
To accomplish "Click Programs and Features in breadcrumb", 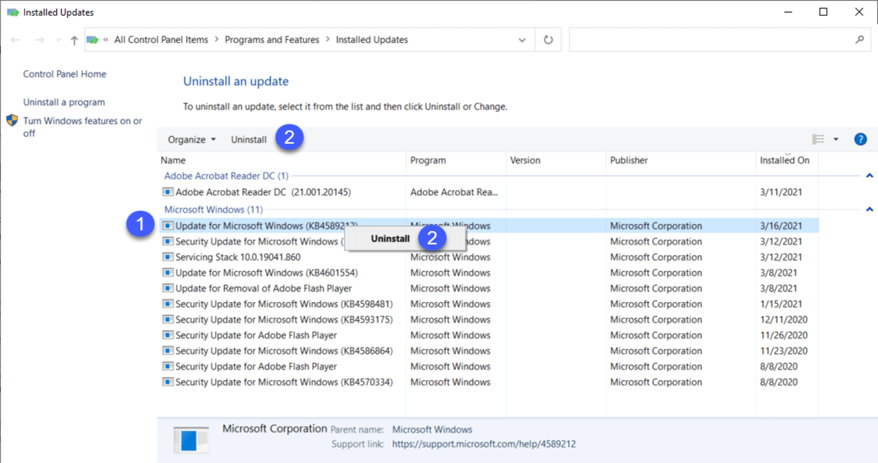I will (x=272, y=40).
